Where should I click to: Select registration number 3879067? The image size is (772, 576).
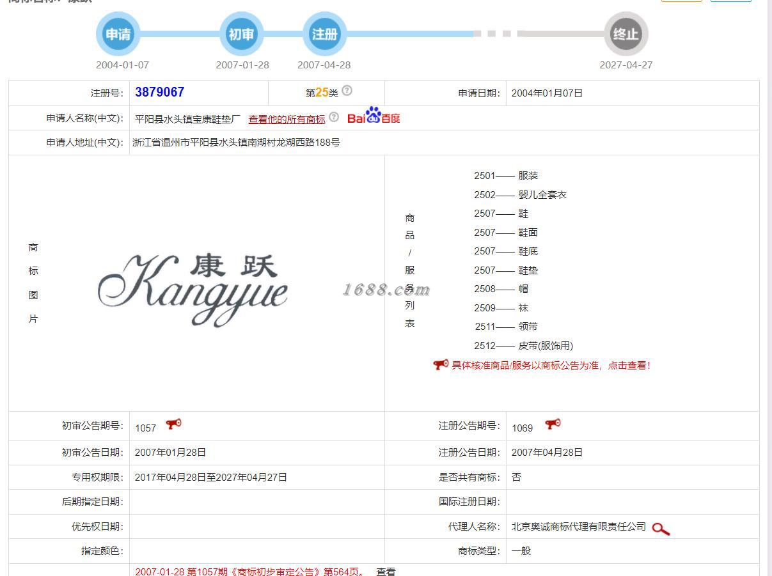[x=160, y=92]
